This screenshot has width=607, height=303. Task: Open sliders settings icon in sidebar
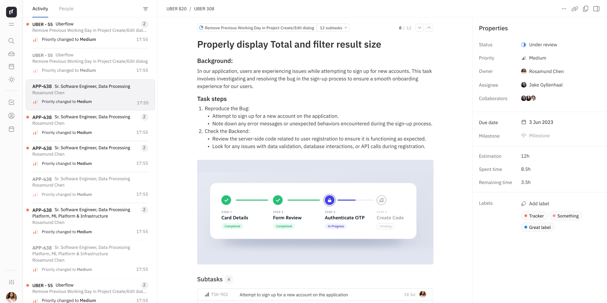tap(11, 282)
